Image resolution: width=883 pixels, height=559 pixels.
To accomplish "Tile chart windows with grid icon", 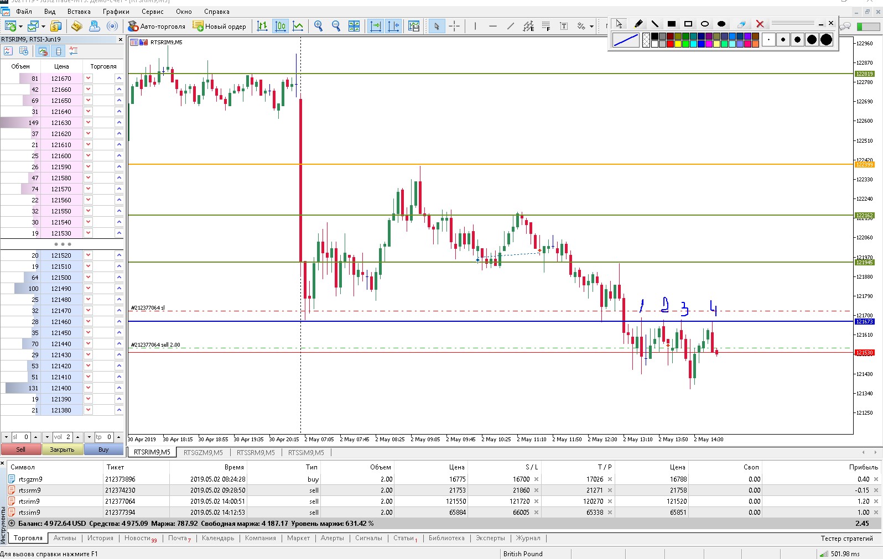I will pos(354,26).
